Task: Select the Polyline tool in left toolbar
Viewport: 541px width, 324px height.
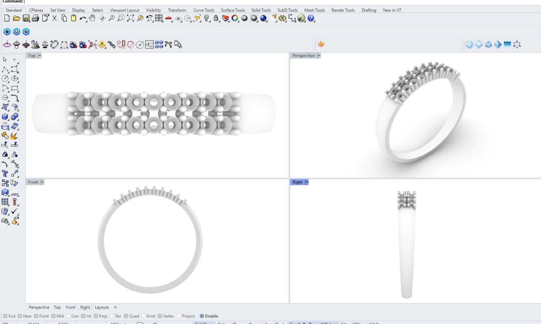Action: (x=5, y=69)
